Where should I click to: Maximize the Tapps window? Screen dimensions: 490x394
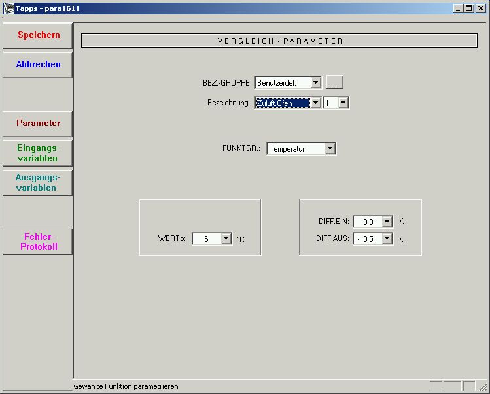pos(468,8)
